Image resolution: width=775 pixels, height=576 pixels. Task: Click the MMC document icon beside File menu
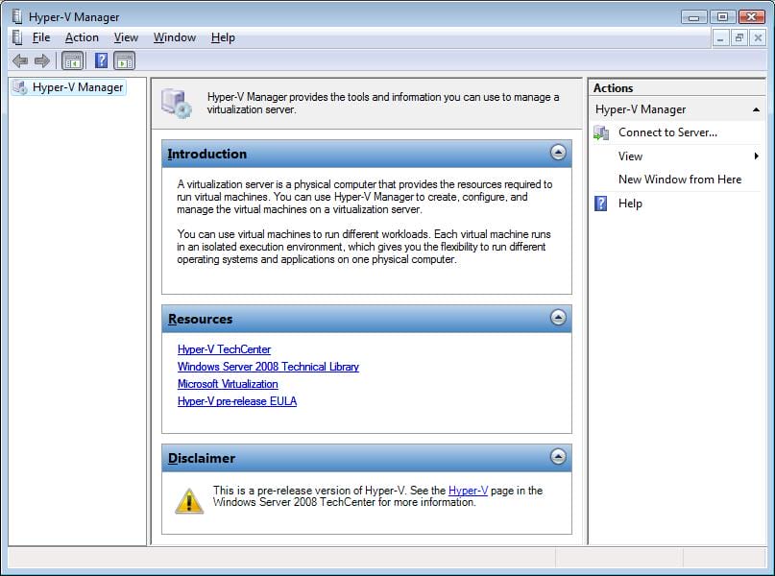[x=17, y=37]
